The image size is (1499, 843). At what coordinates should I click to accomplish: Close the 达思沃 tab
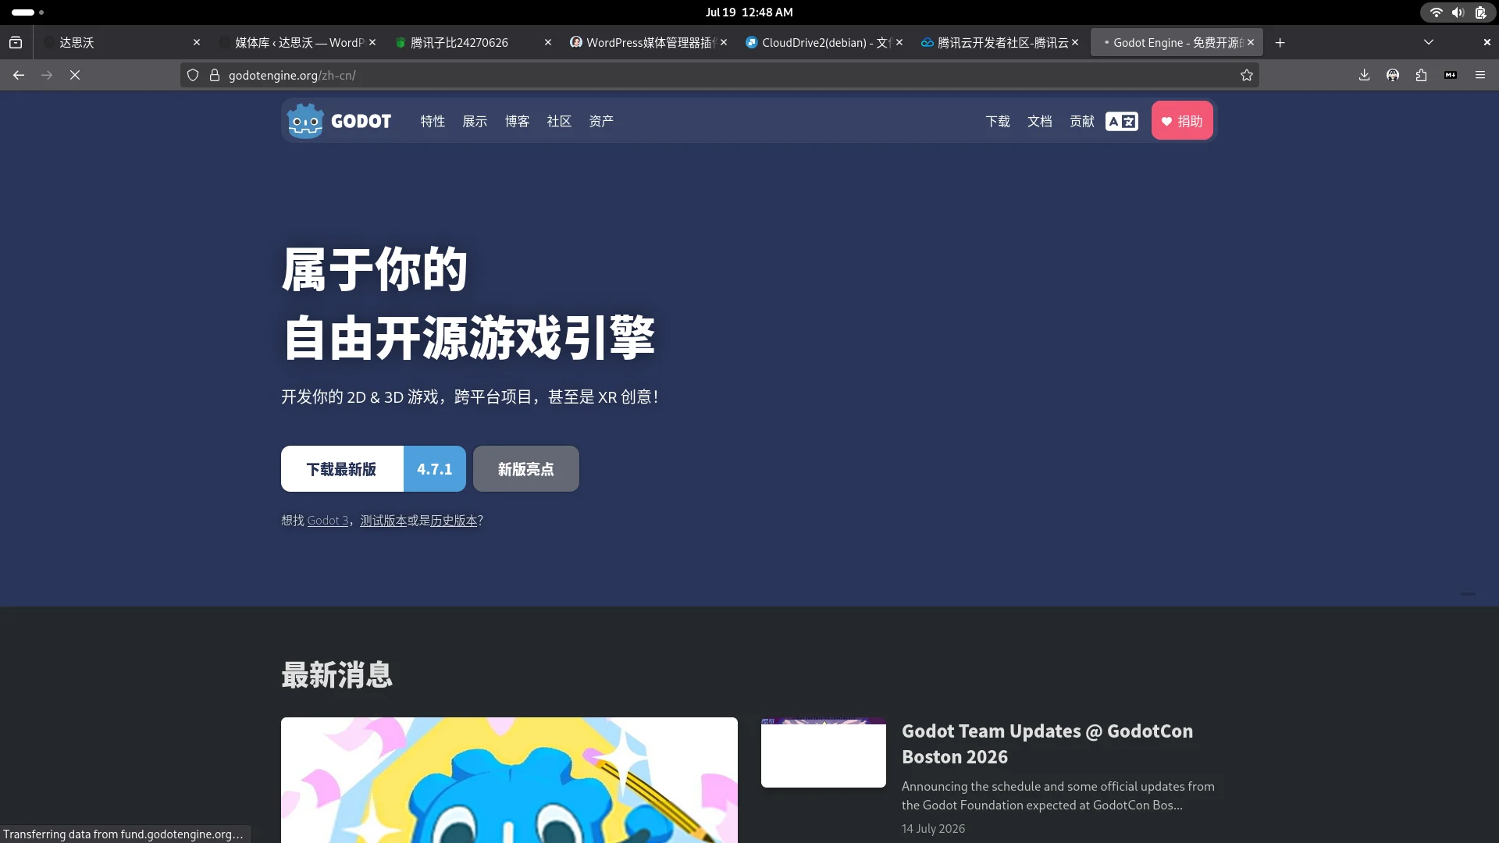197,42
